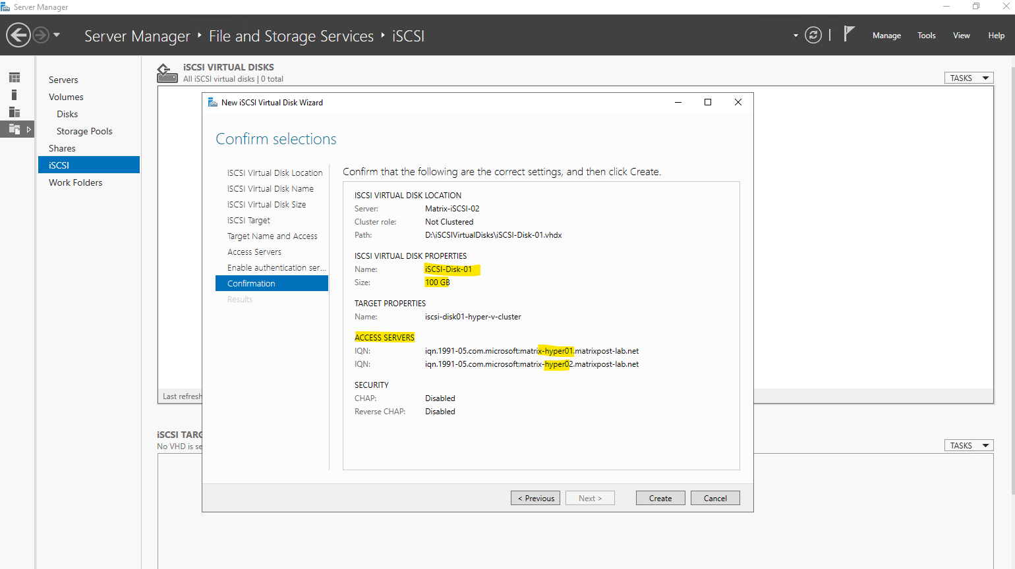Click the refresh icon in header
The width and height of the screenshot is (1015, 569).
pyautogui.click(x=813, y=35)
